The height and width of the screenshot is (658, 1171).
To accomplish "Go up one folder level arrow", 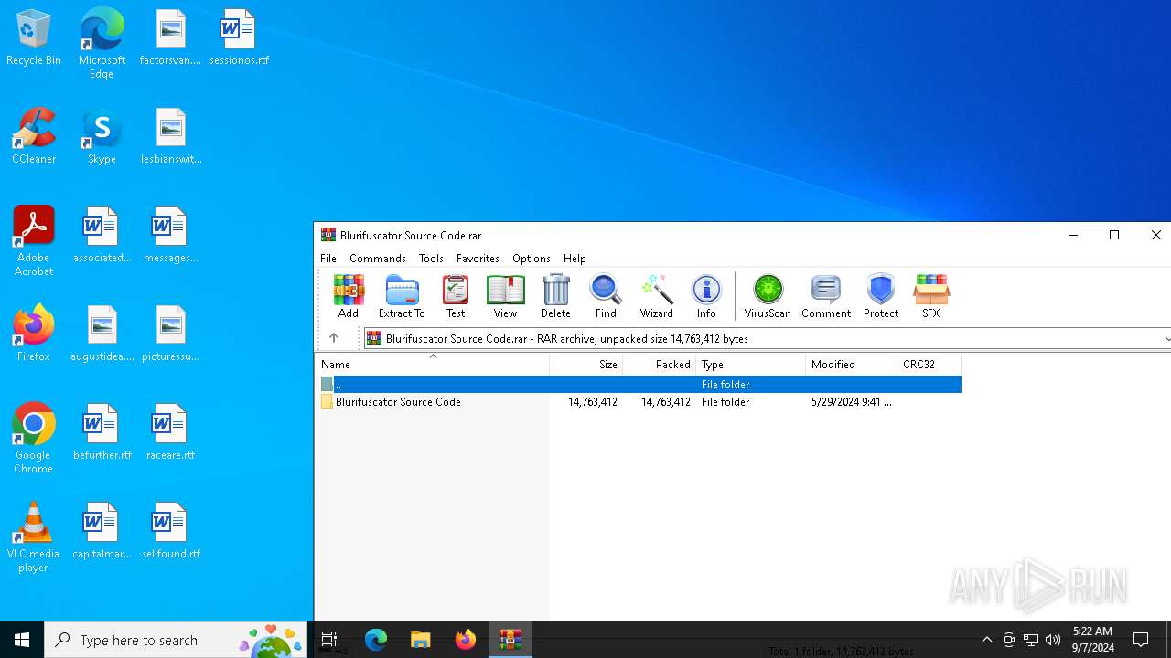I will coord(334,338).
